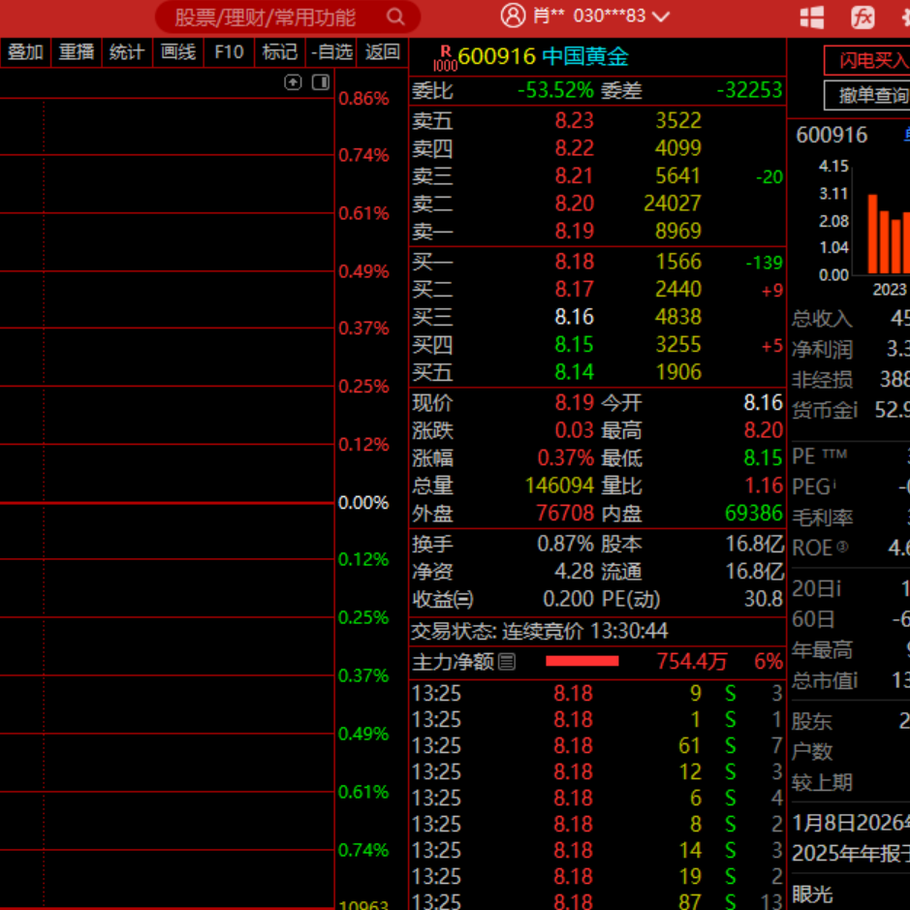Click the PE(动) value 30.8
Viewport: 910px width, 910px height.
click(763, 599)
